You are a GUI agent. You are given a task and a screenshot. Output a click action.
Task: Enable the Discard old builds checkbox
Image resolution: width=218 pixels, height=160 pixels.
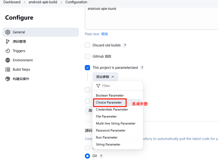pyautogui.click(x=87, y=45)
